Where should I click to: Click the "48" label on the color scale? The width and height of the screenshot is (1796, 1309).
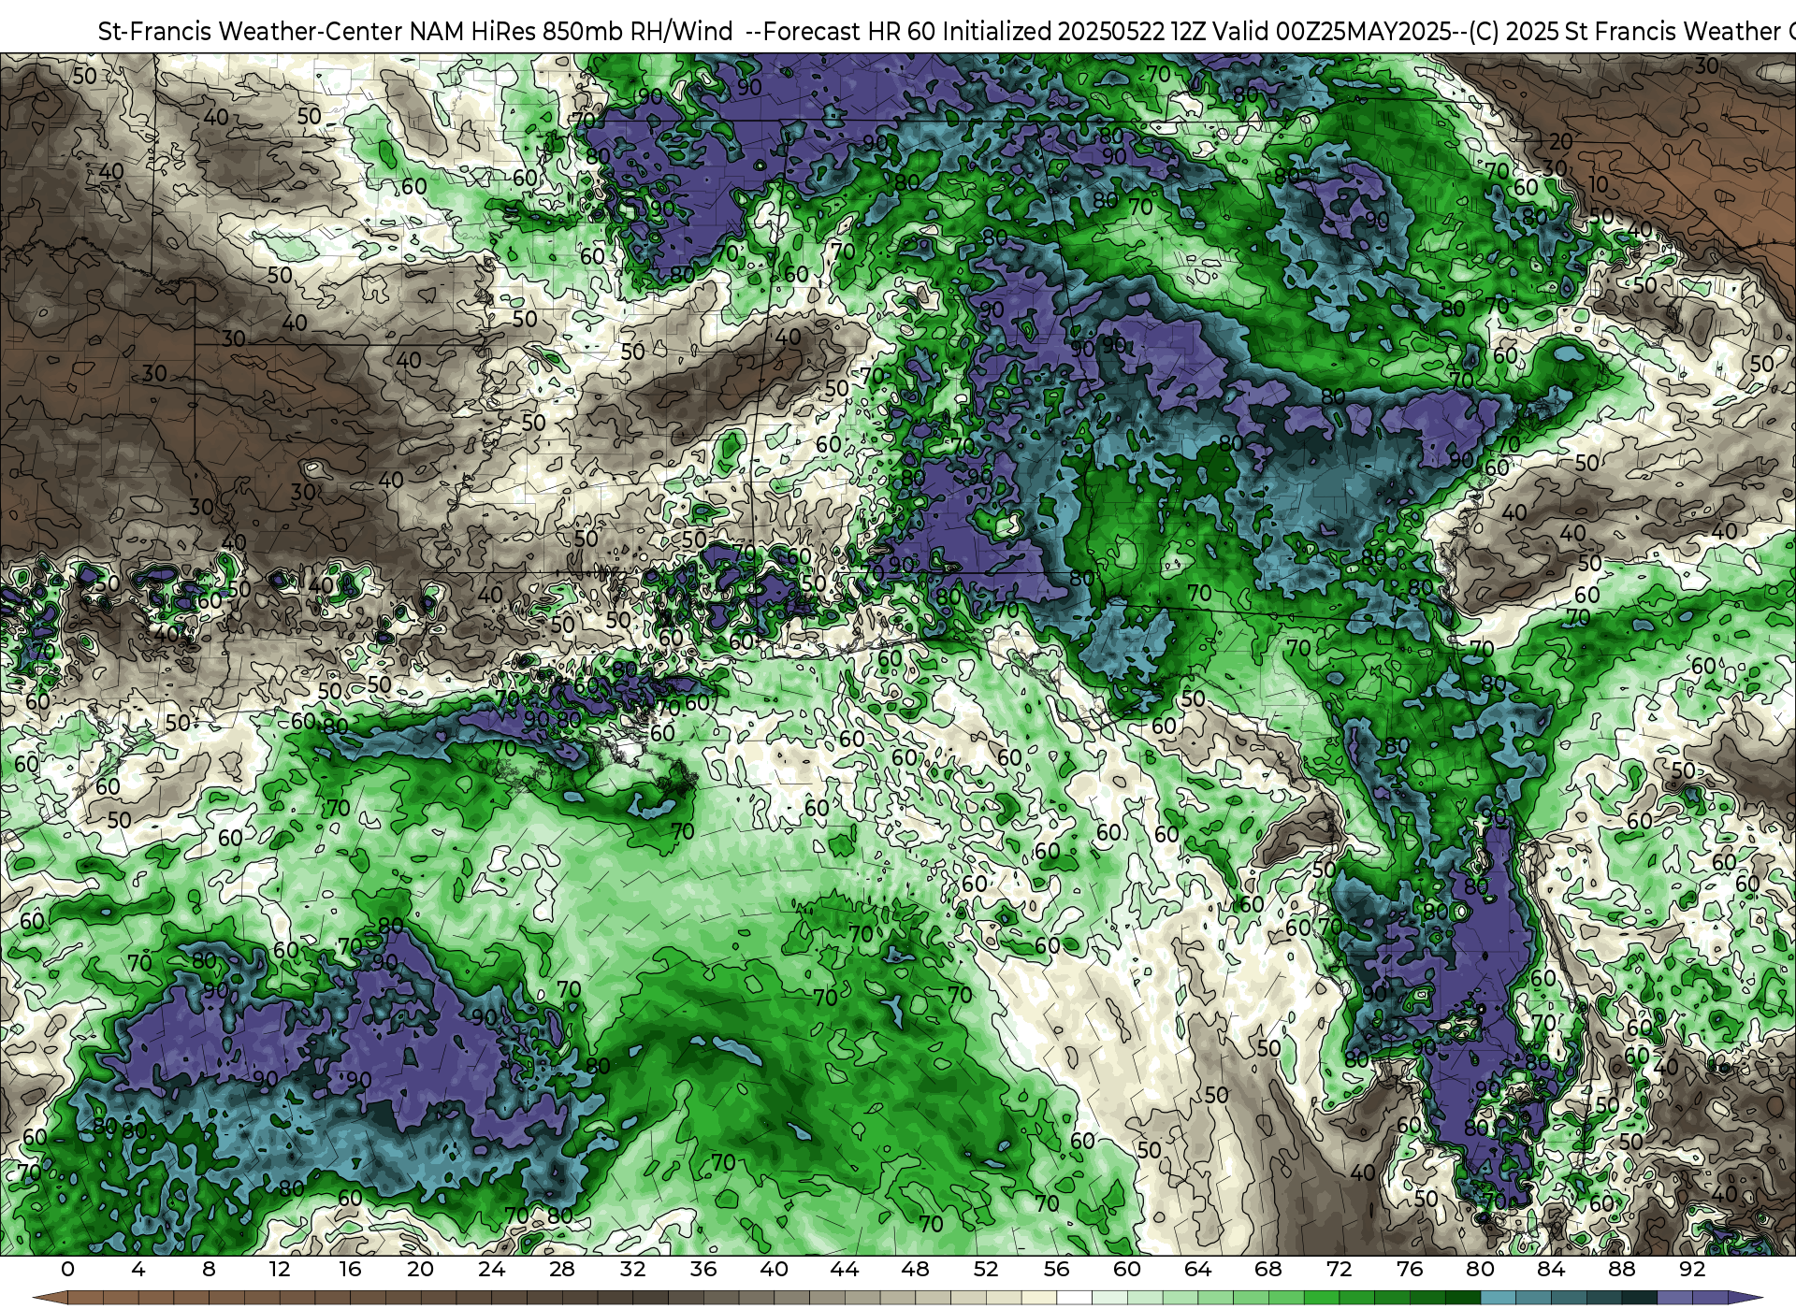click(915, 1269)
